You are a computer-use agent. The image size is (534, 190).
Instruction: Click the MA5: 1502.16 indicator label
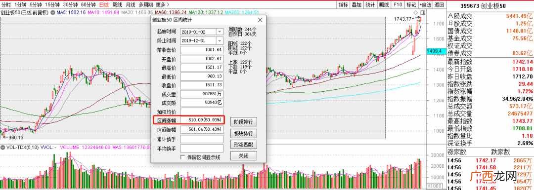[x=71, y=12]
